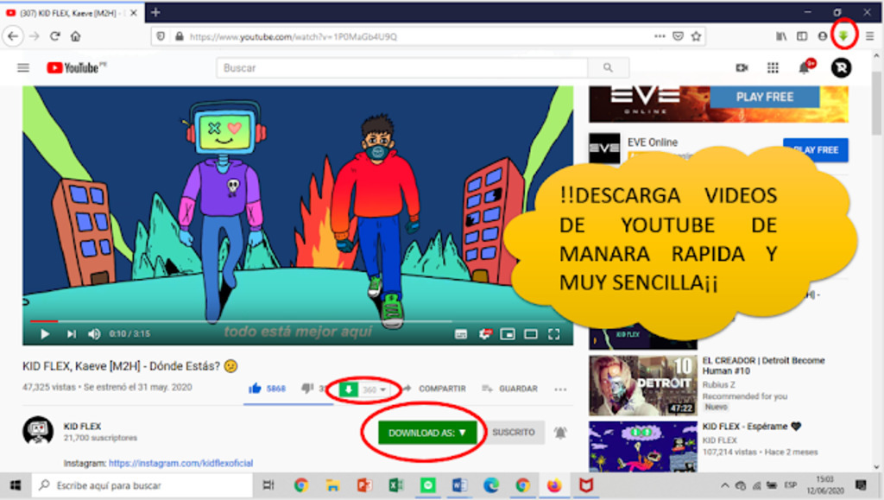Mute the video volume
884x500 pixels.
pyautogui.click(x=94, y=334)
